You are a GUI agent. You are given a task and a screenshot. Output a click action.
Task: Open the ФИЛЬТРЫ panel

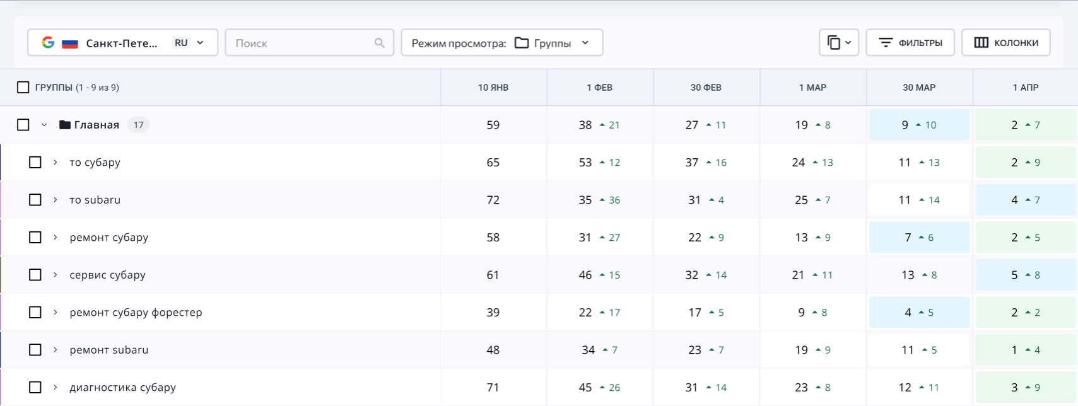pos(910,43)
